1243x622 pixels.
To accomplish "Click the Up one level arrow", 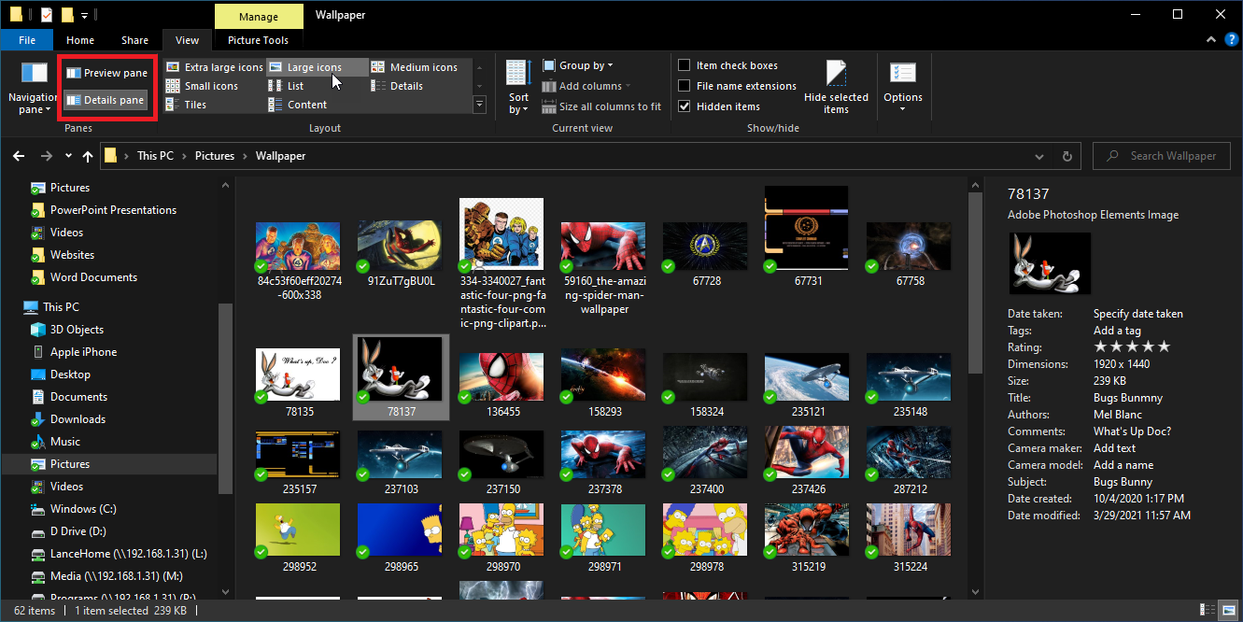I will (x=88, y=156).
